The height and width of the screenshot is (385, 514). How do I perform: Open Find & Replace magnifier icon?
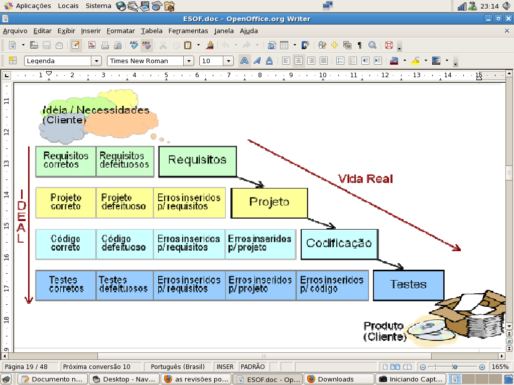[372, 45]
